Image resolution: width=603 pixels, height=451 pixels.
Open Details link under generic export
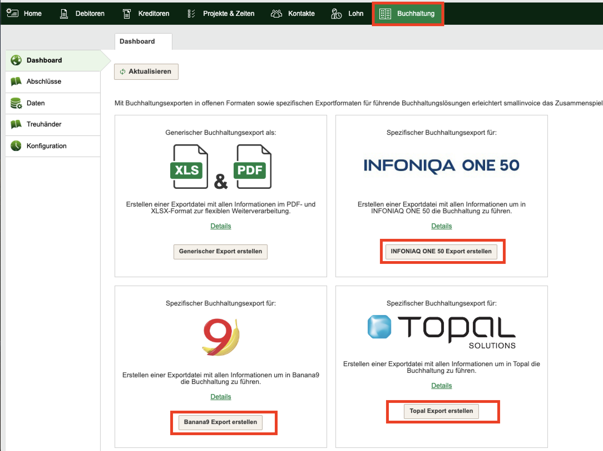point(221,226)
